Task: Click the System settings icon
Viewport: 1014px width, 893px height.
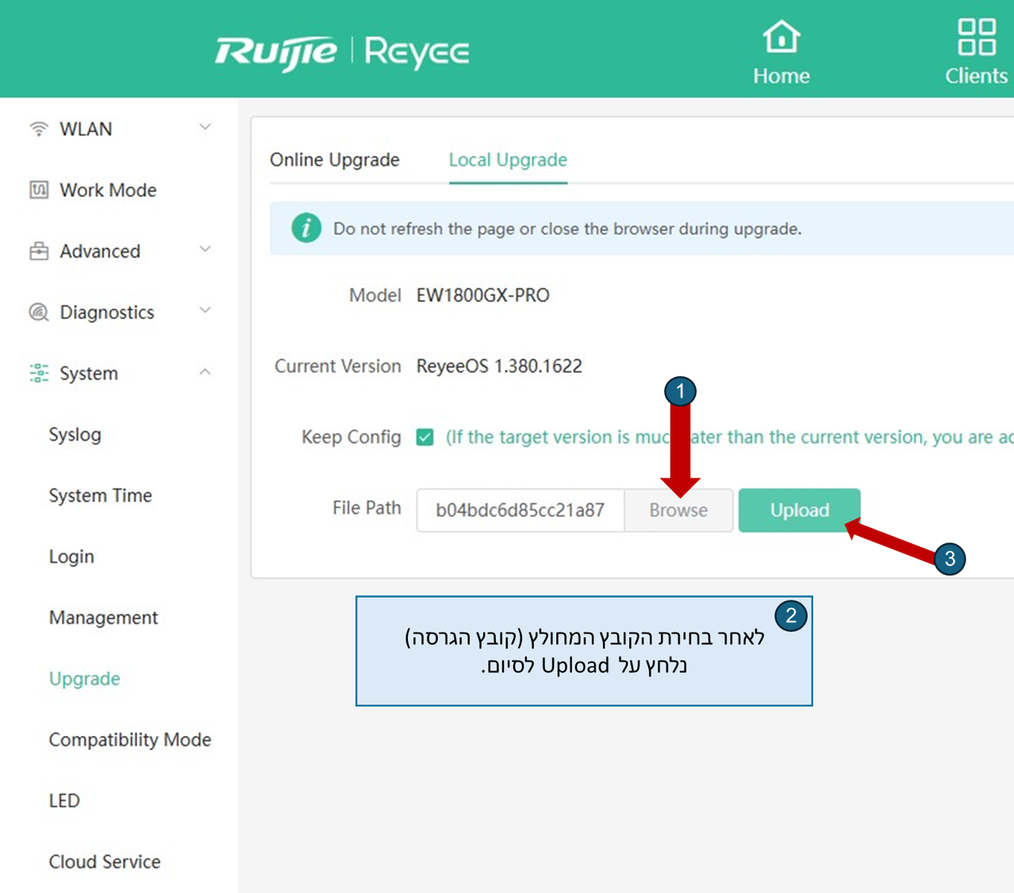Action: coord(39,373)
